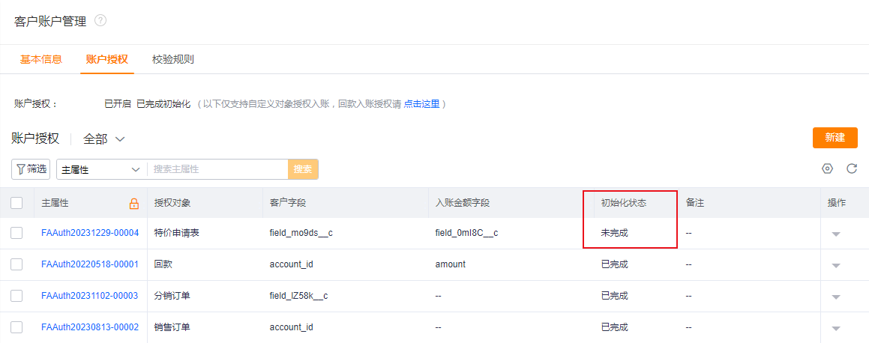Check the row FAAuth20220518-00001 checkbox

pos(16,264)
